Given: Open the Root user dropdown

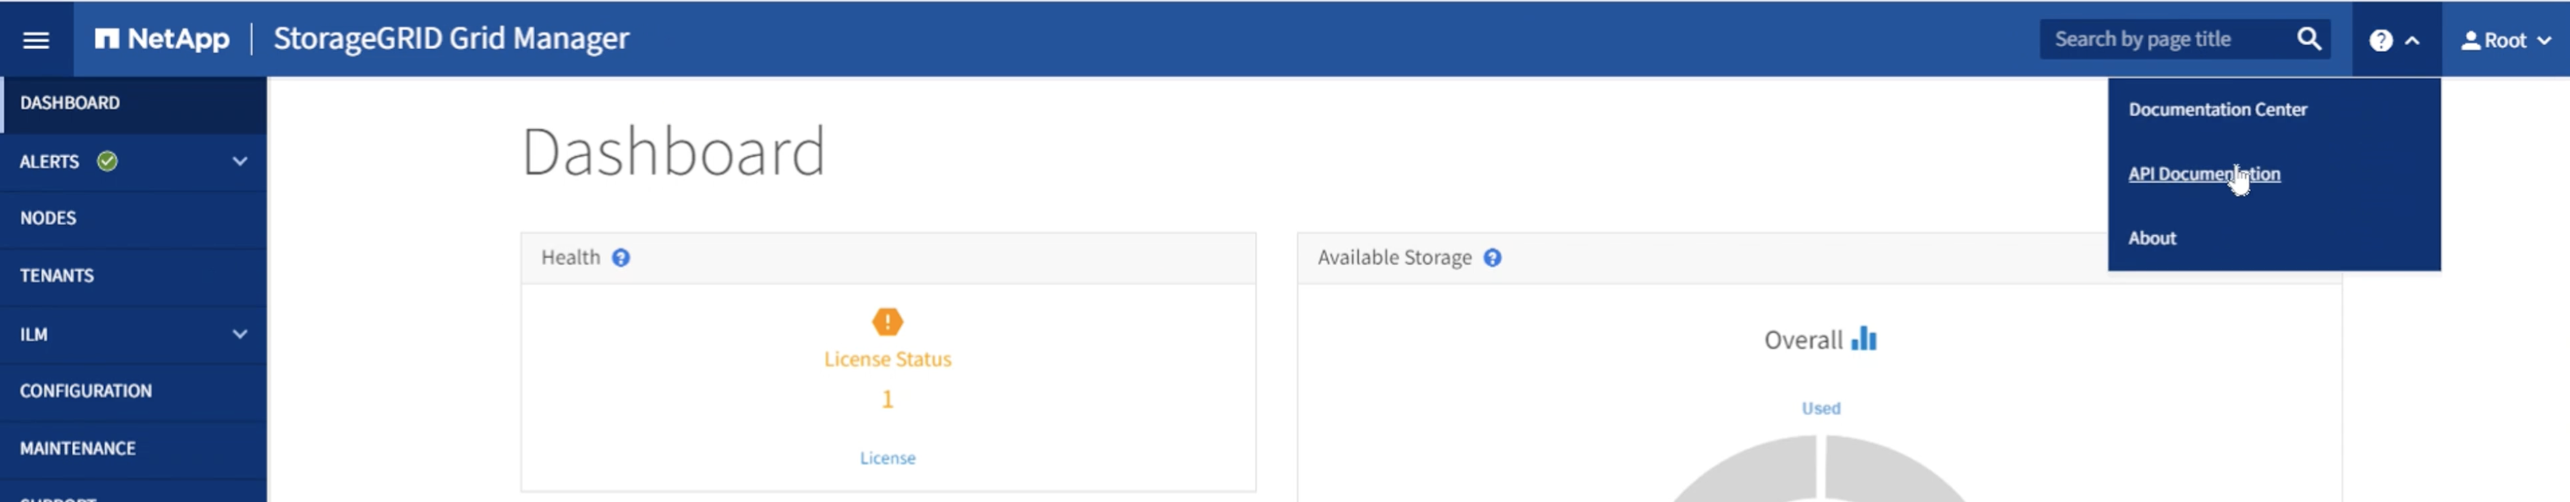Looking at the screenshot, I should coord(2505,41).
